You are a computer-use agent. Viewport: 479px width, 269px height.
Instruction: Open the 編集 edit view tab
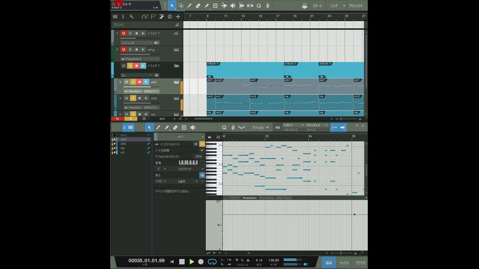[329, 263]
